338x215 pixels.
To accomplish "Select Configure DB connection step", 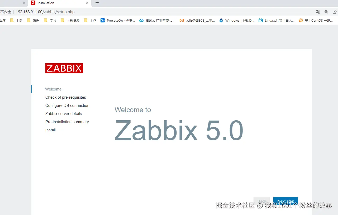I will click(x=67, y=106).
